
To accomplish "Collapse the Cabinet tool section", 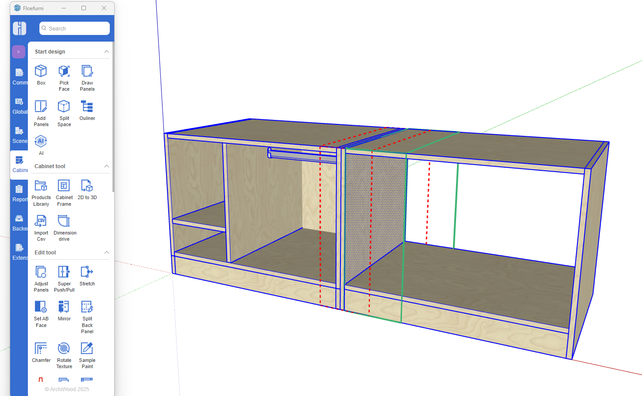I will pyautogui.click(x=106, y=166).
